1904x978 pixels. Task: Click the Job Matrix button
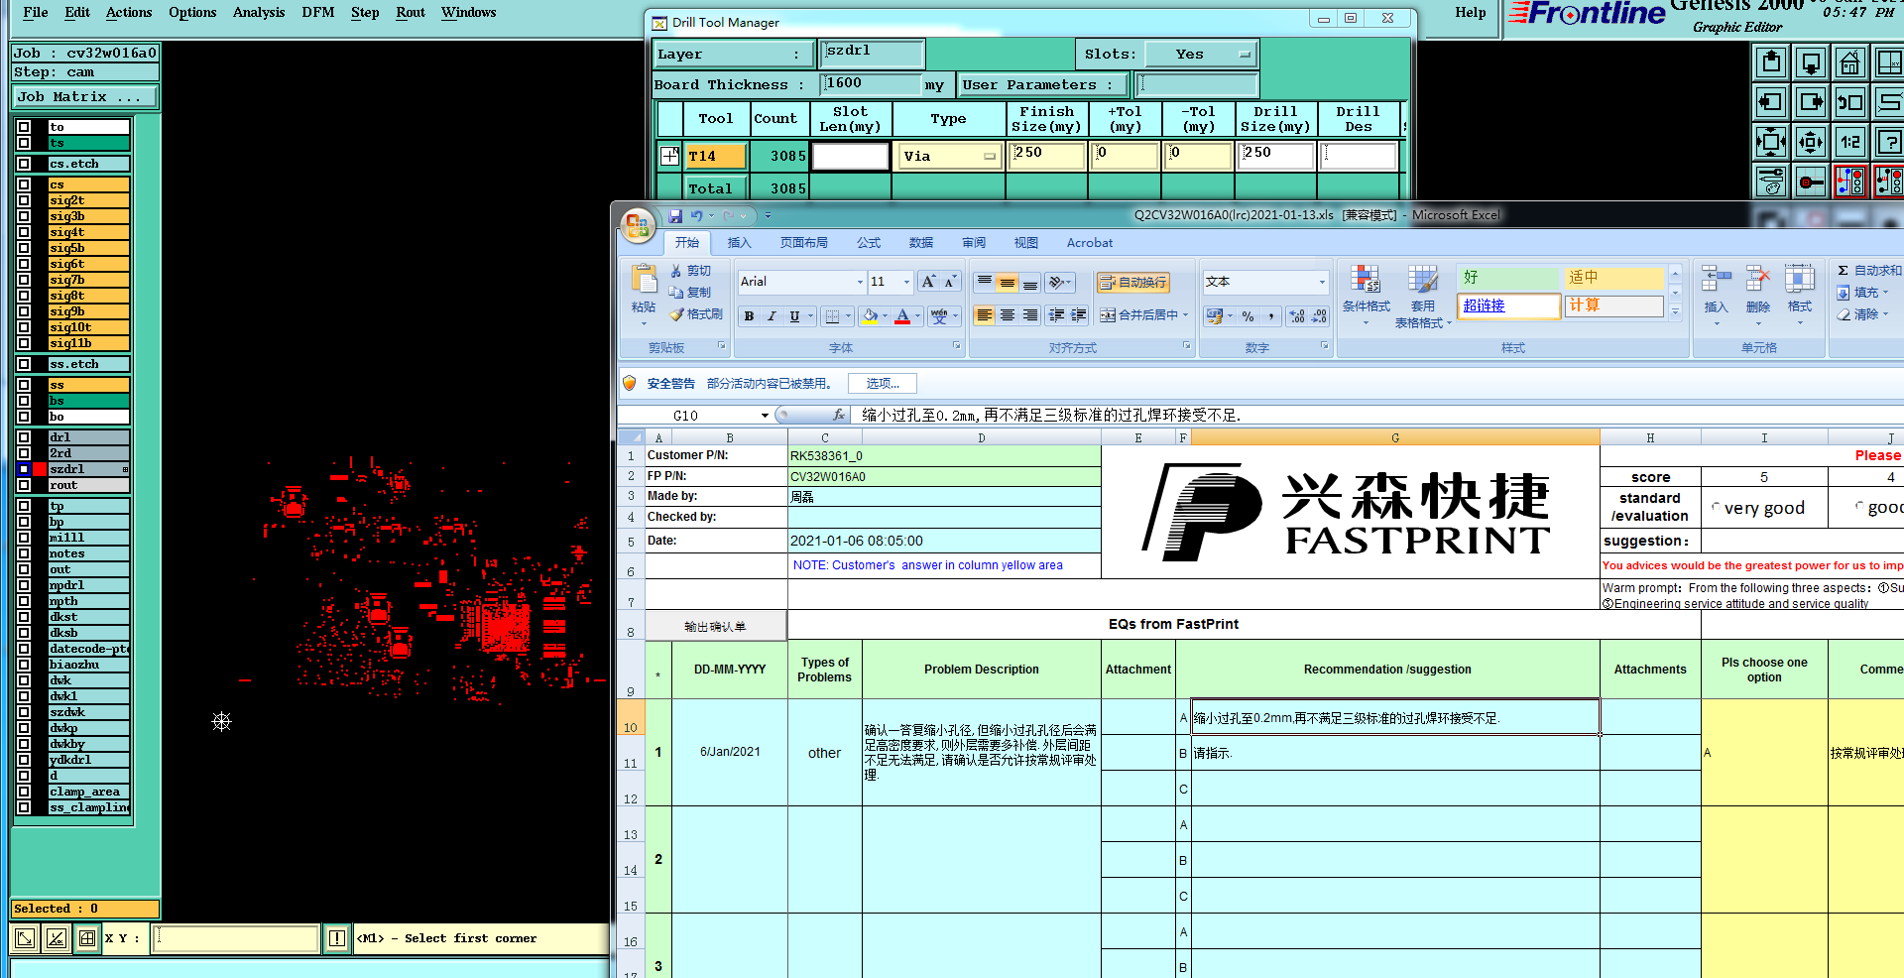coord(85,96)
